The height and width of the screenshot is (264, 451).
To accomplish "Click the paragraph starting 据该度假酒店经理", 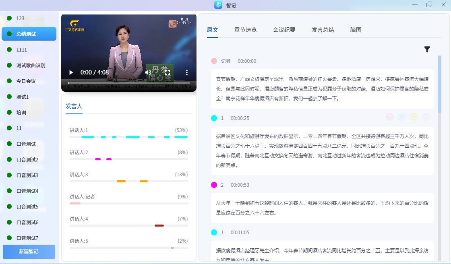I will click(x=322, y=251).
